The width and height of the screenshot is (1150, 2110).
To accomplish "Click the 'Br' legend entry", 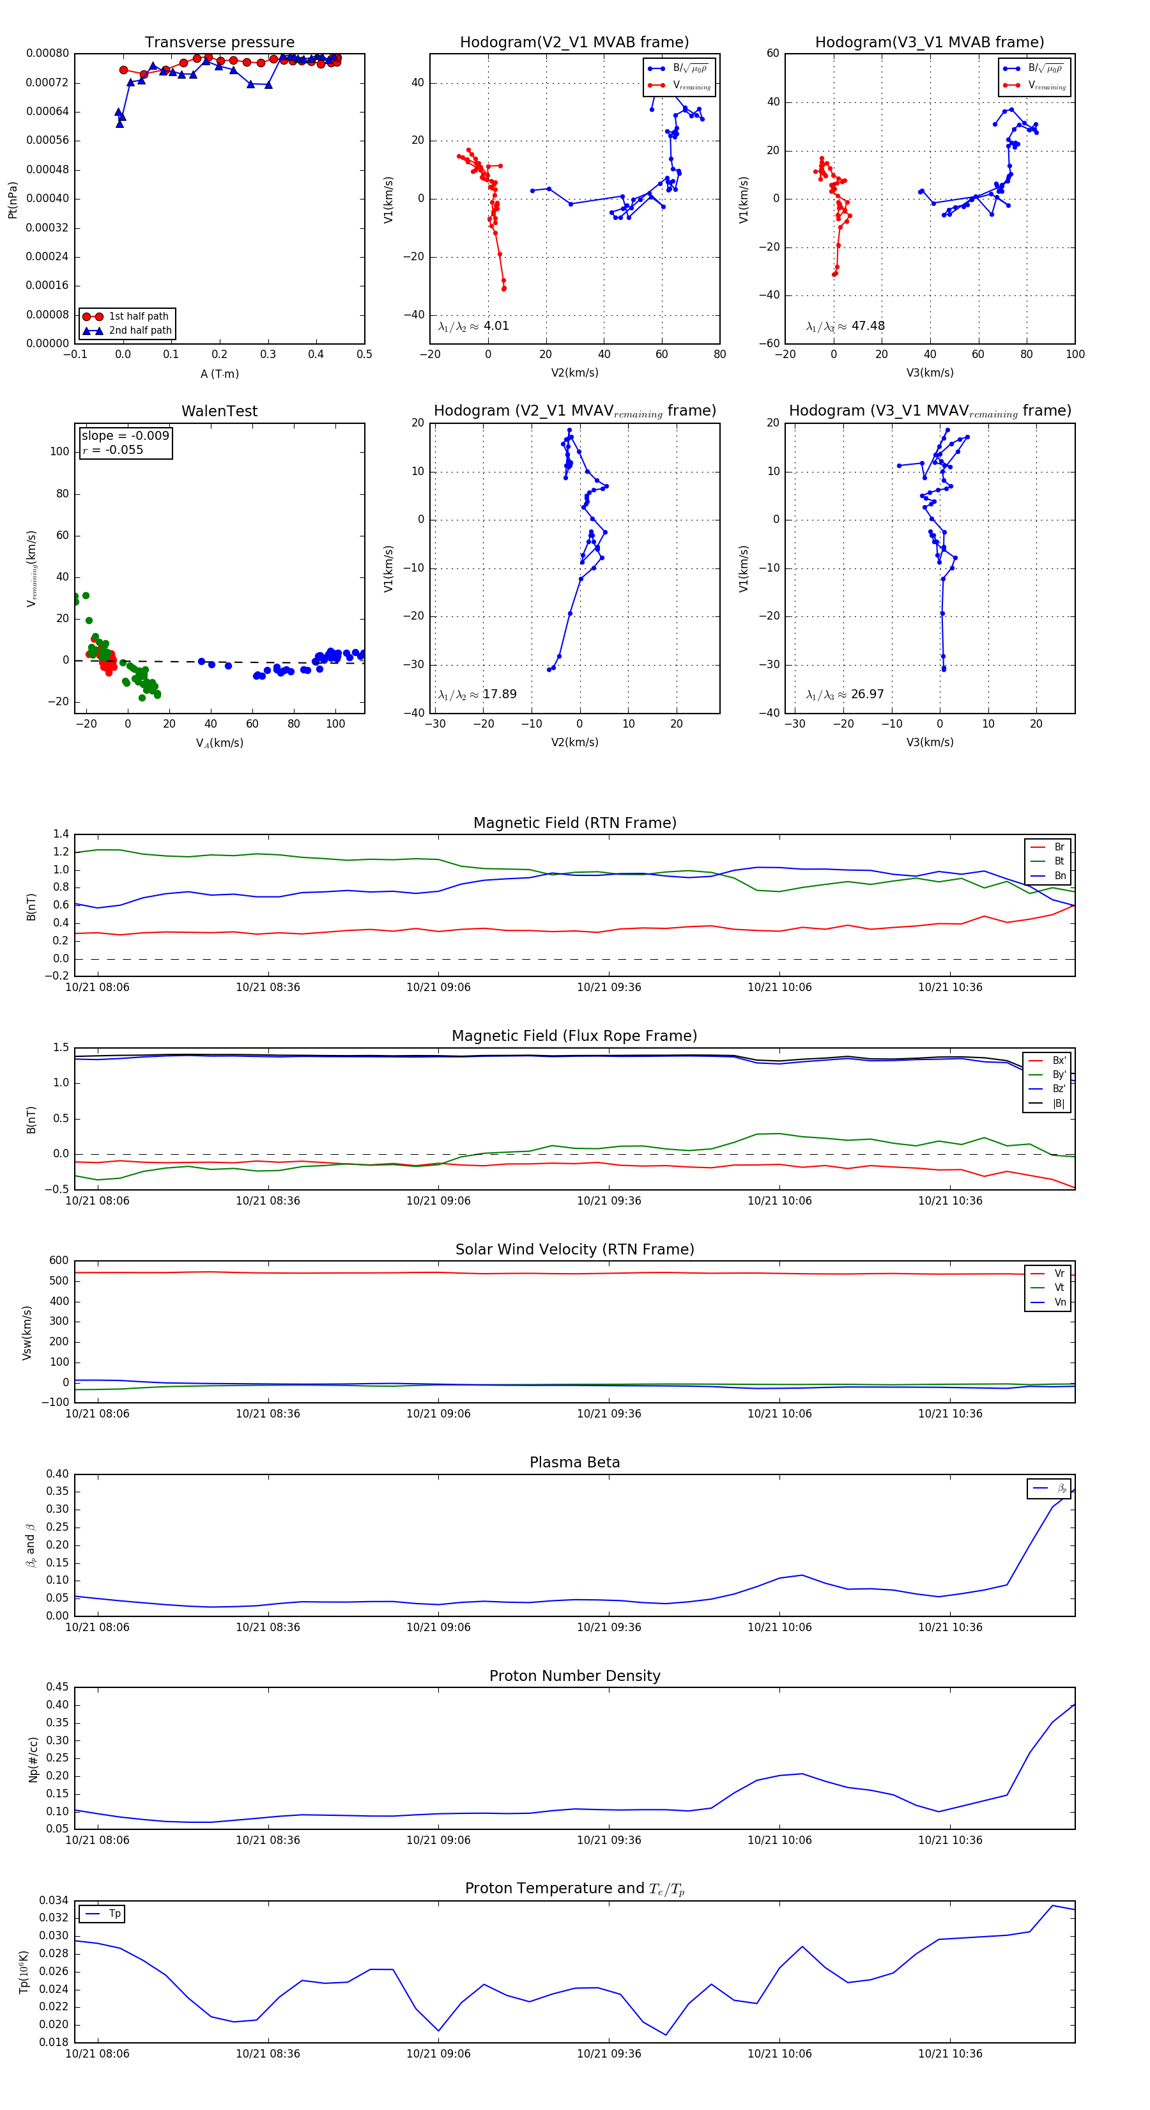I will click(x=1048, y=847).
